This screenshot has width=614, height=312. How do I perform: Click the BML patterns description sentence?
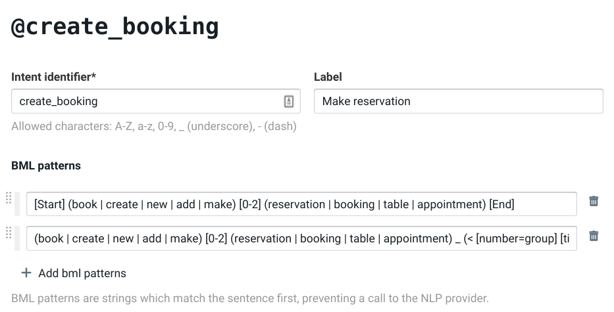(x=250, y=298)
